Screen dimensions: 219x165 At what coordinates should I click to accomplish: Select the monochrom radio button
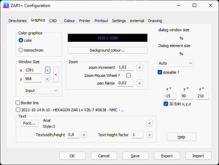tap(21, 50)
